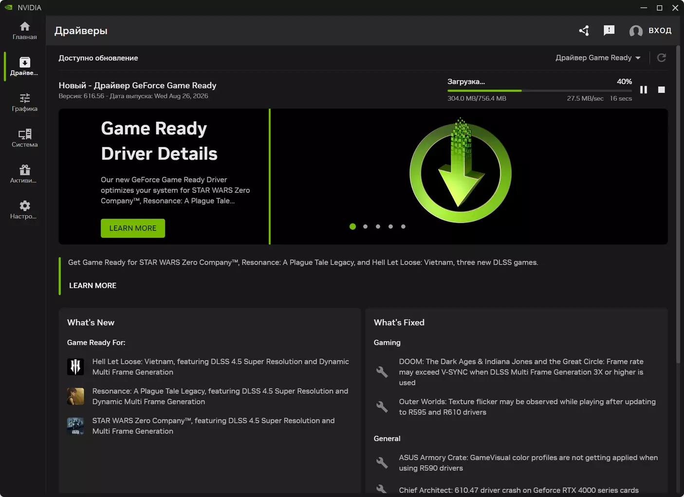Viewport: 684px width, 497px height.
Task: Close the NVIDIA app window
Action: tap(675, 7)
